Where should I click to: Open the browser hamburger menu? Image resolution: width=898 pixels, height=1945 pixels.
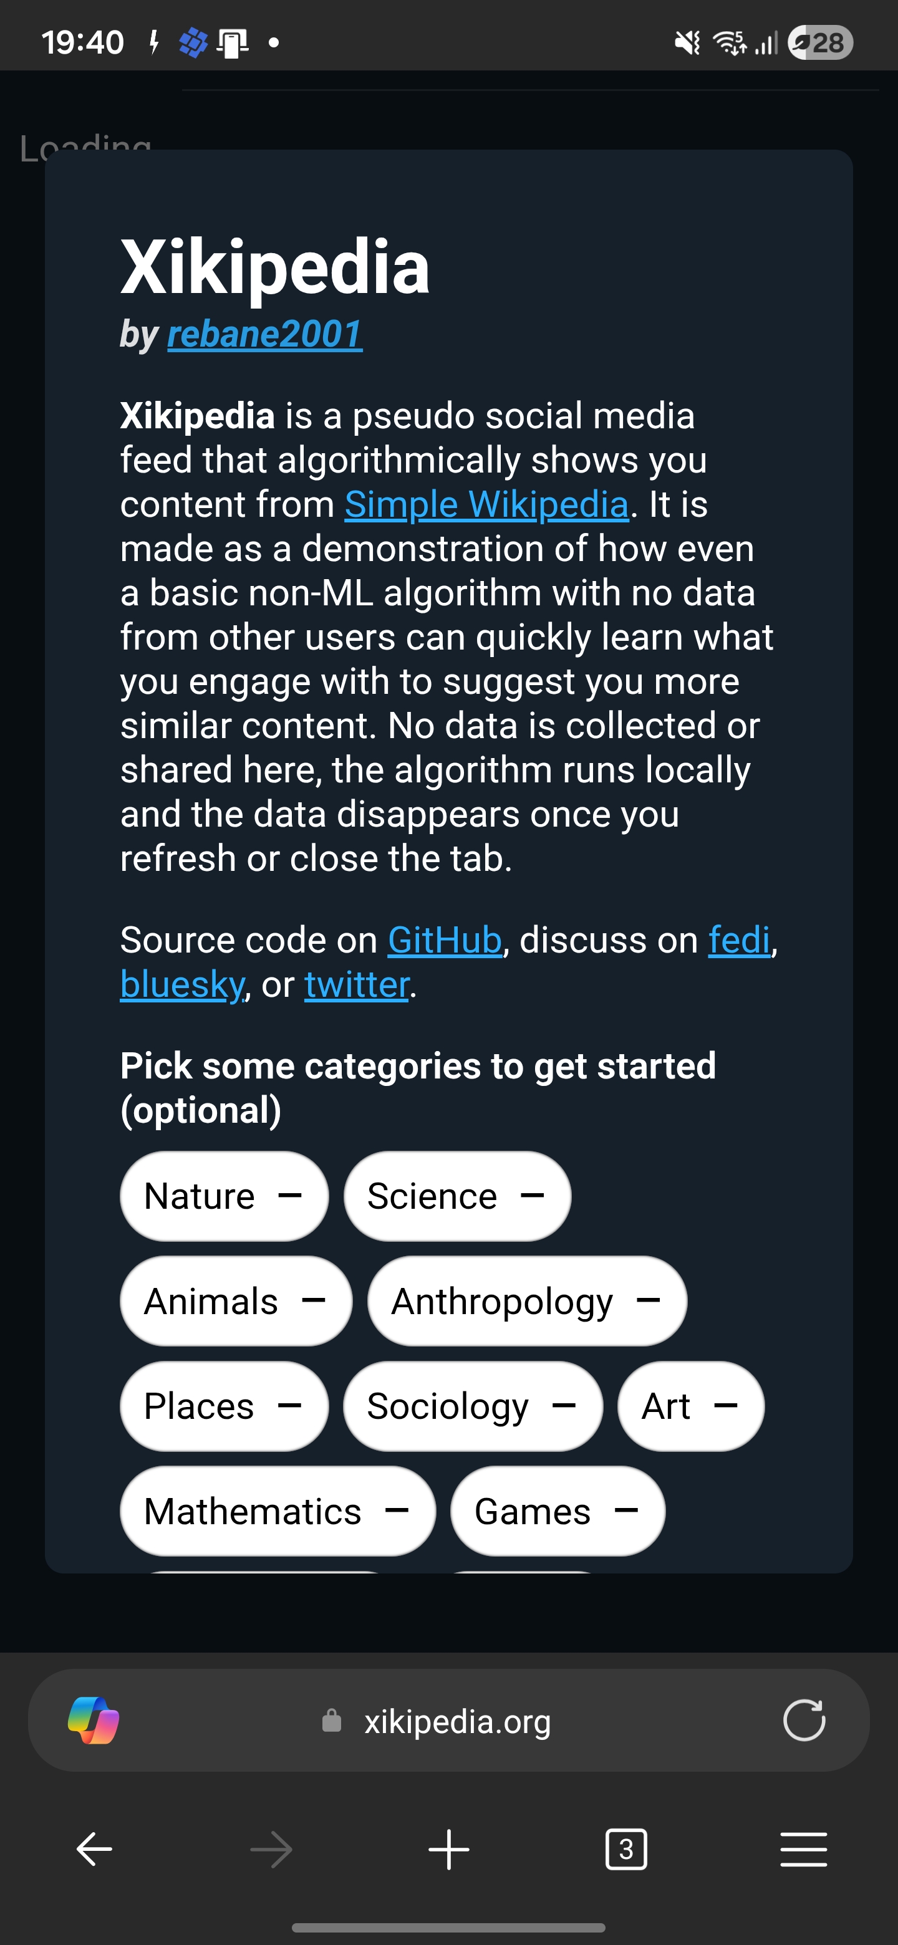(x=803, y=1849)
